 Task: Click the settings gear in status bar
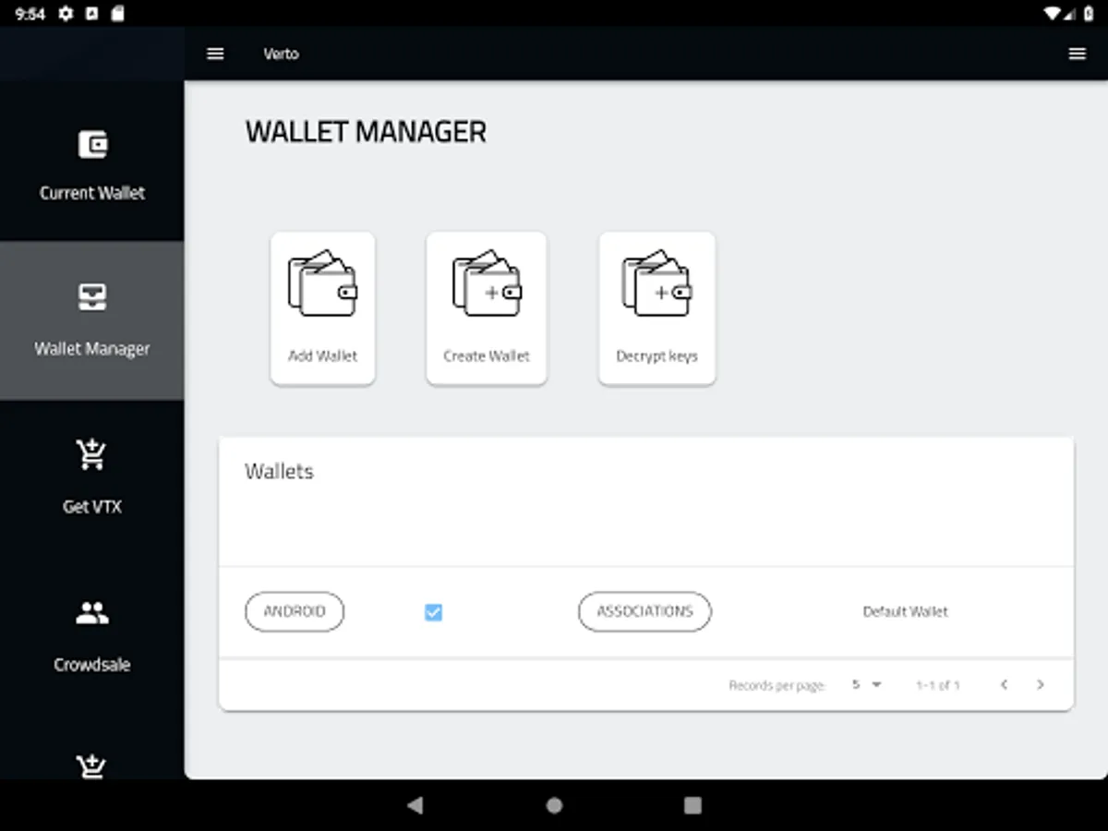66,14
